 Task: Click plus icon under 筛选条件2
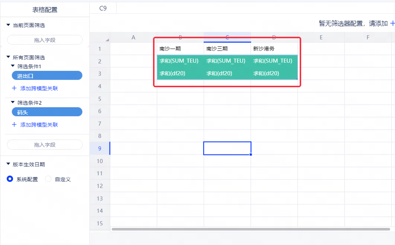click(x=14, y=125)
